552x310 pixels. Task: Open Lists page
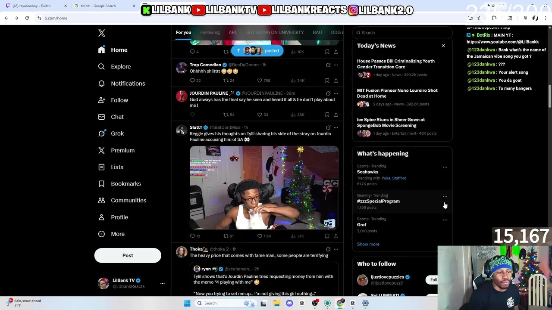111,167
